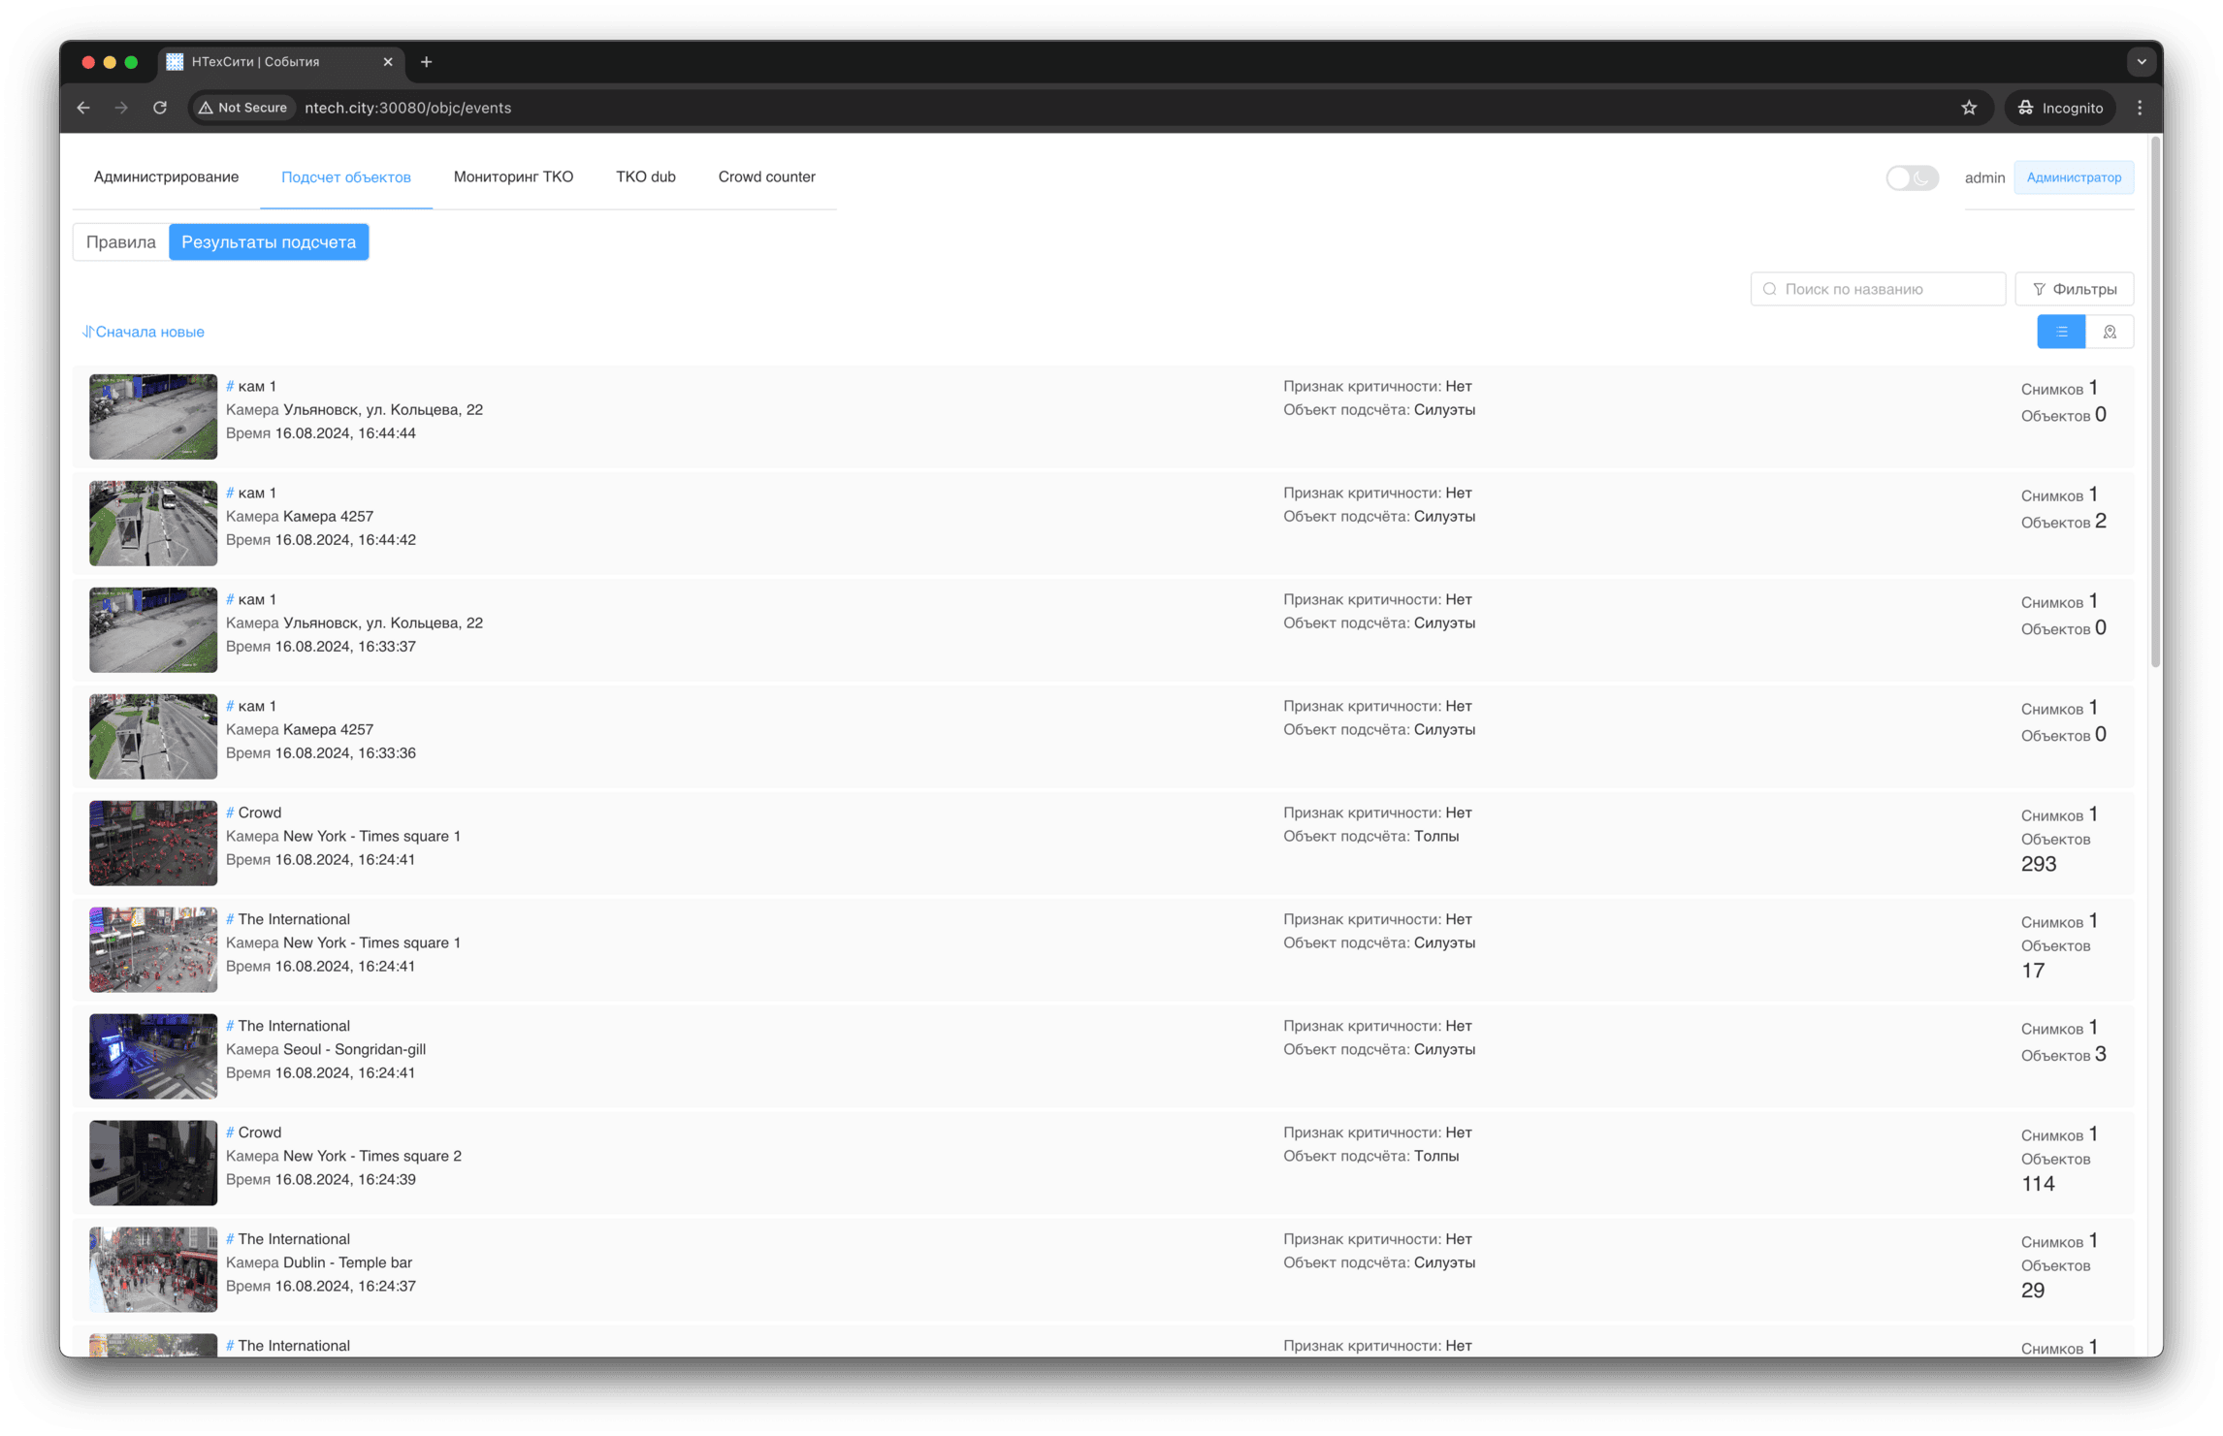
Task: Open the Incognito profile button
Action: tap(2060, 108)
